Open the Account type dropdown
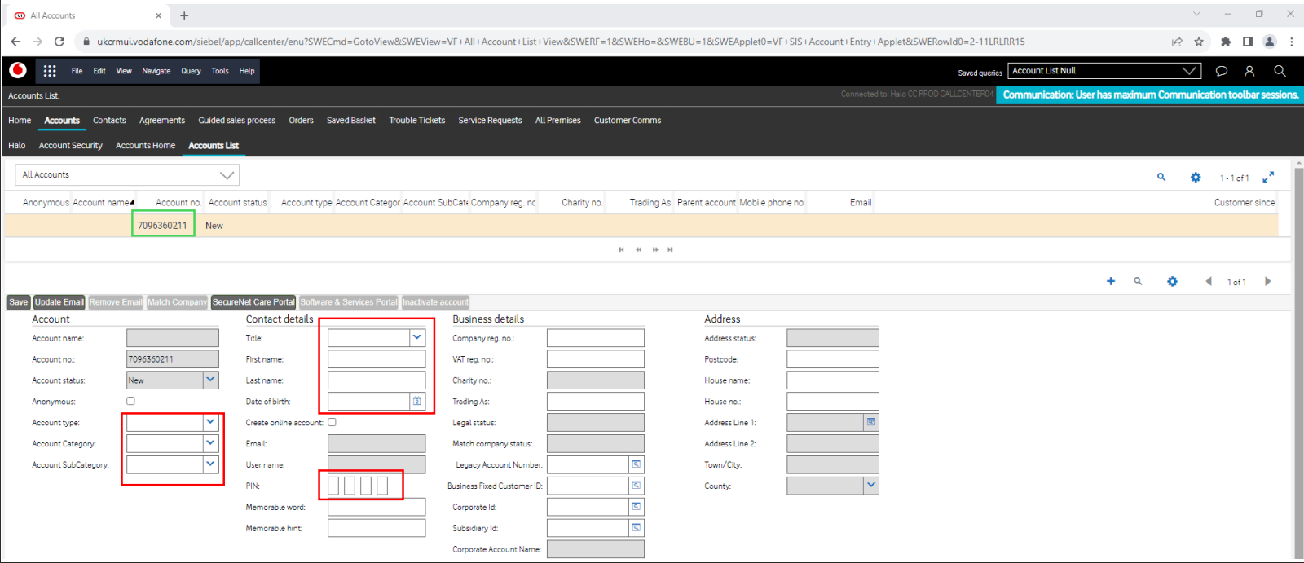This screenshot has width=1304, height=563. [x=211, y=422]
